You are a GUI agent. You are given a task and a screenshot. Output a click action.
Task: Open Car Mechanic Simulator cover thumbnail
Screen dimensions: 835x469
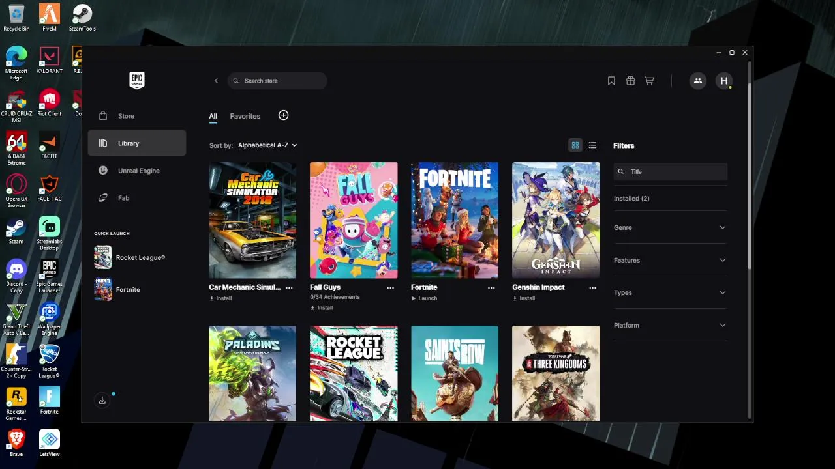[x=252, y=220]
